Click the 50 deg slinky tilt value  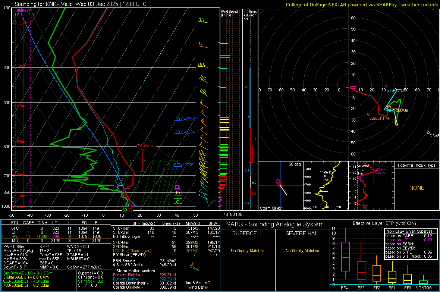pyautogui.click(x=294, y=164)
